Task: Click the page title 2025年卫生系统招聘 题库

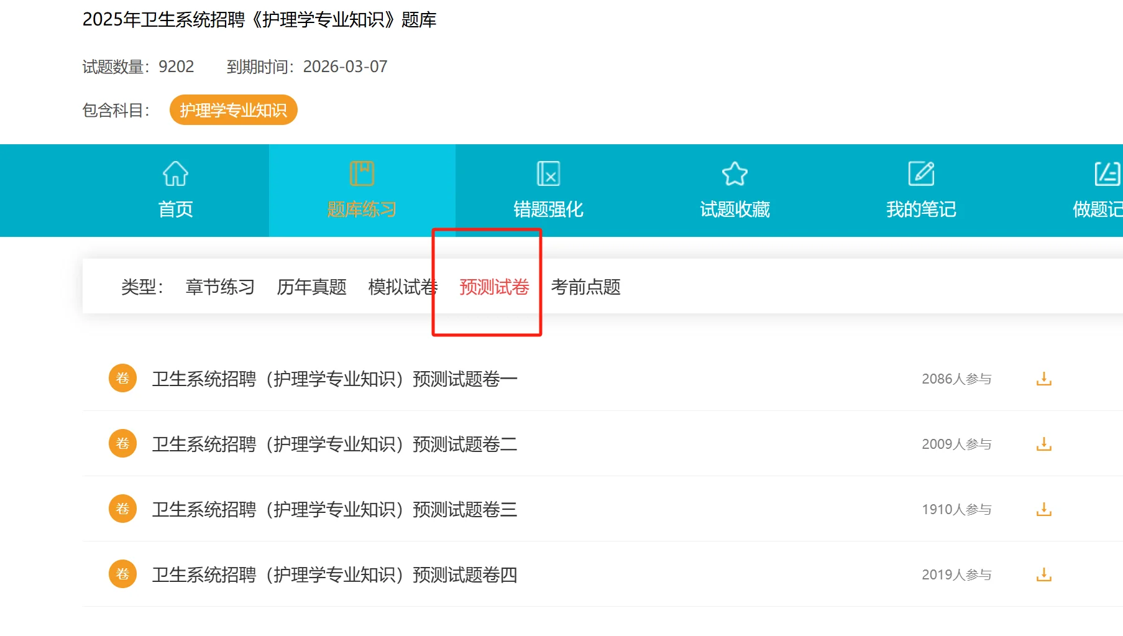Action: [259, 20]
